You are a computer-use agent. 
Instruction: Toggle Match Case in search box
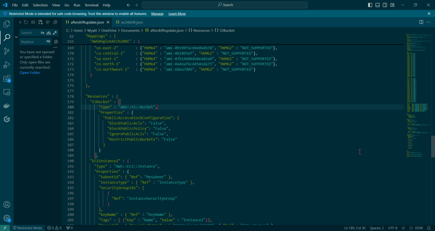(42, 33)
